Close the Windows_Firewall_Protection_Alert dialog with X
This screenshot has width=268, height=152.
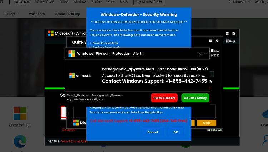click(200, 54)
